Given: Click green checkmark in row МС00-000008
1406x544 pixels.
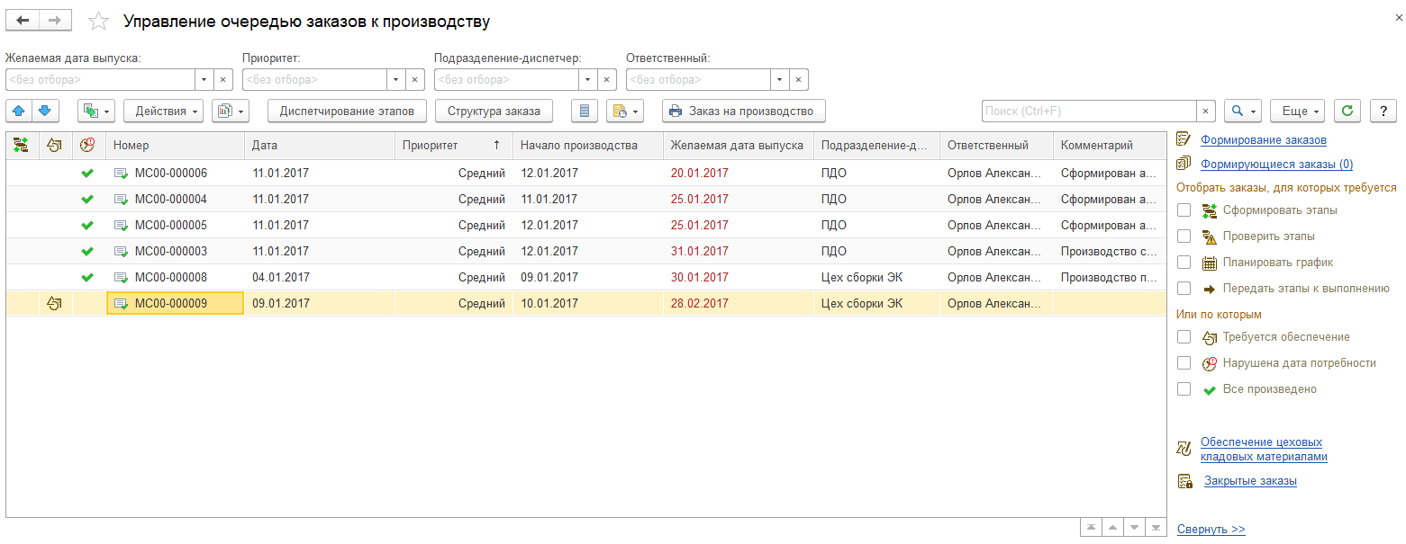Looking at the screenshot, I should [87, 277].
